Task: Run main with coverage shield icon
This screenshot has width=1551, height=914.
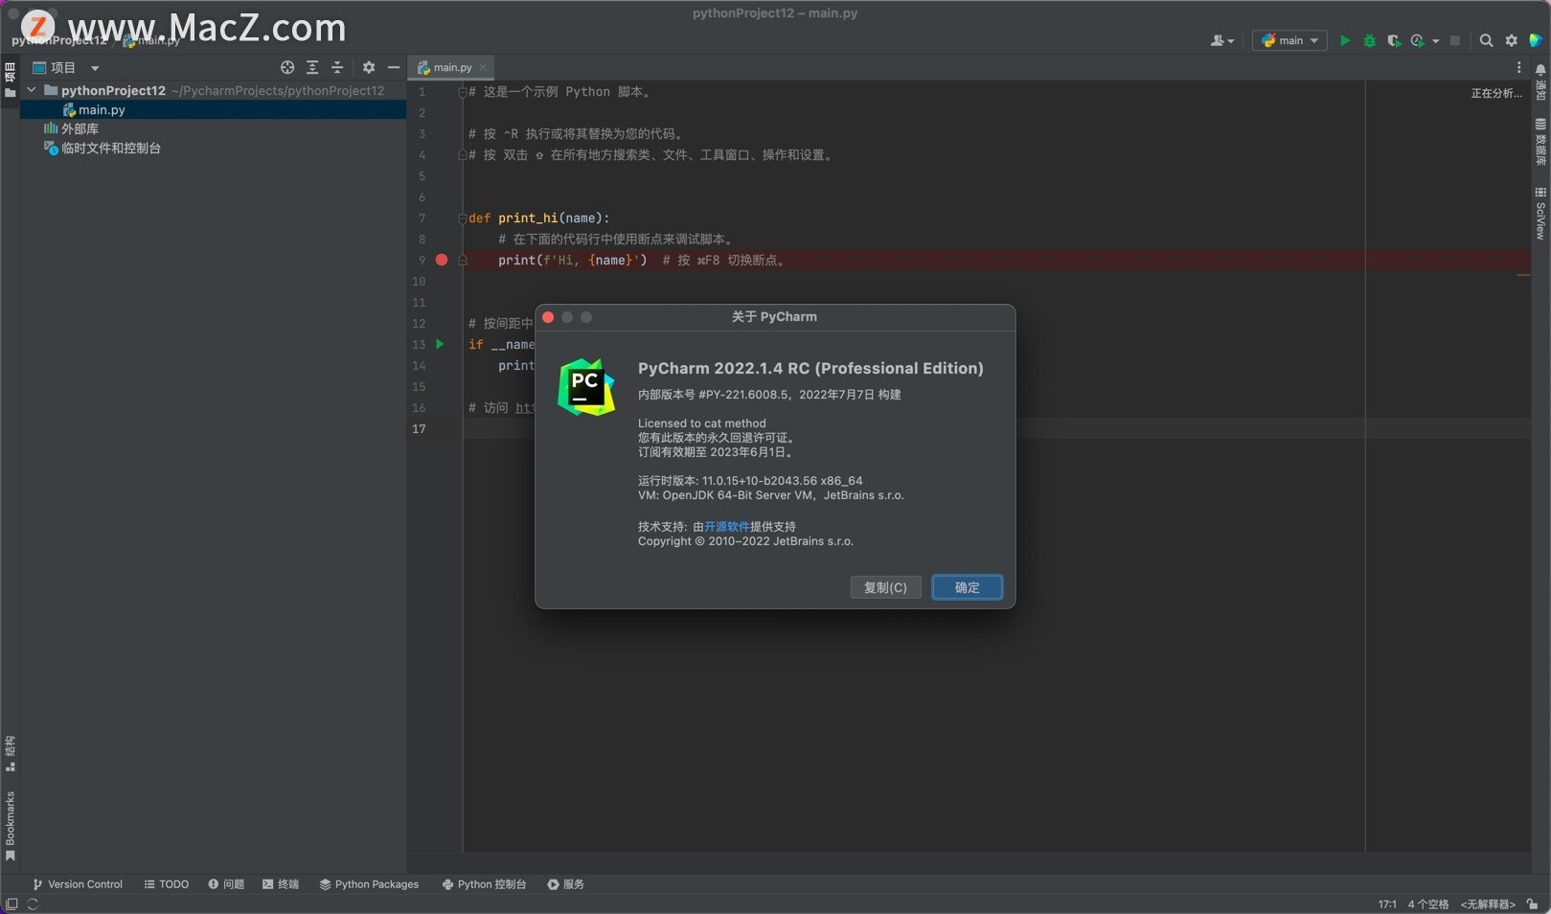Action: coord(1394,40)
